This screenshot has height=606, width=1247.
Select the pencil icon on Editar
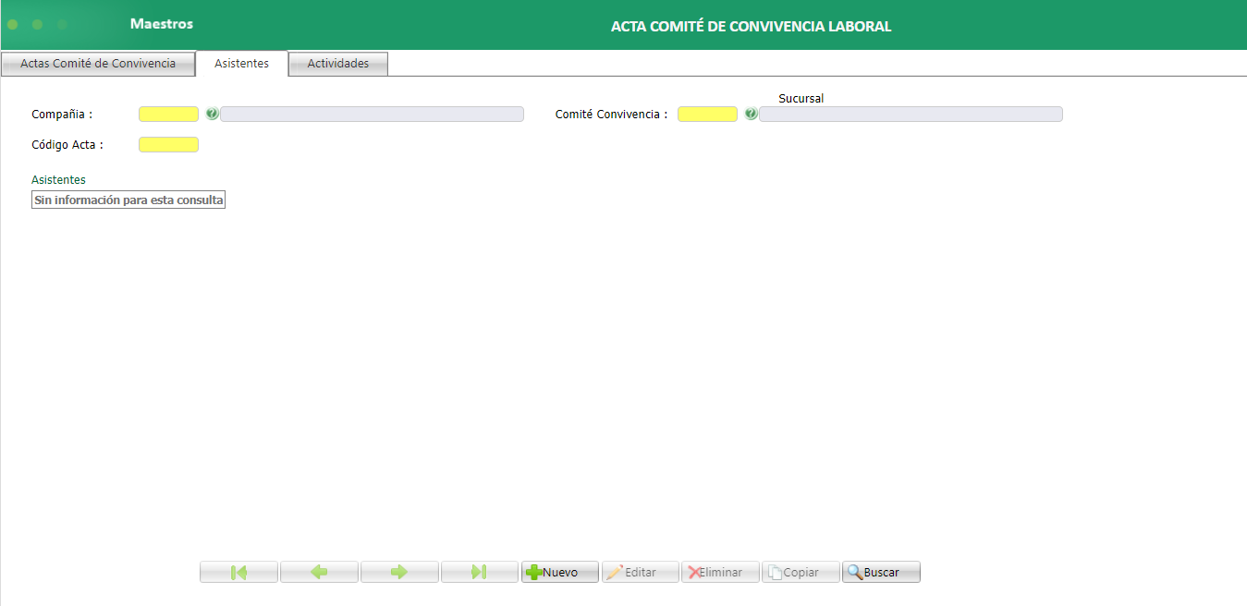tap(617, 571)
